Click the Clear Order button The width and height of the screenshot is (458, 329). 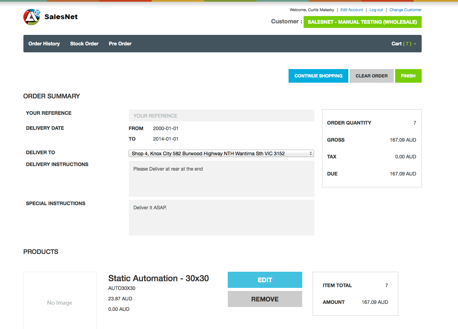point(371,76)
